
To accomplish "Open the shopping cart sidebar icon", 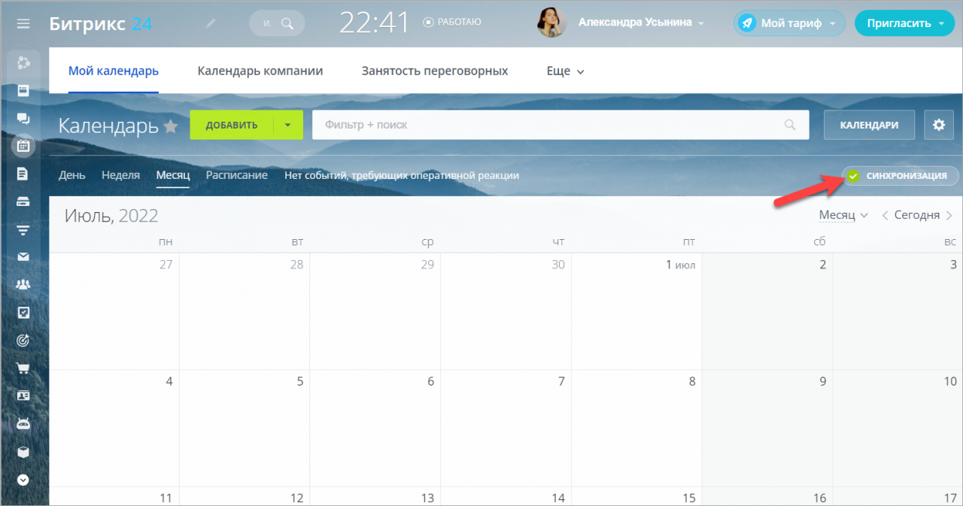I will [x=23, y=368].
